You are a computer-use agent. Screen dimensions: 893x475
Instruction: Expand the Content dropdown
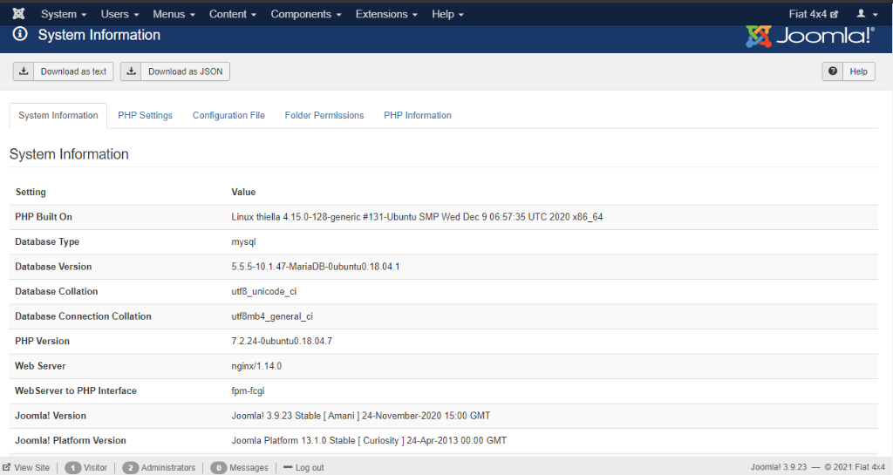(232, 14)
